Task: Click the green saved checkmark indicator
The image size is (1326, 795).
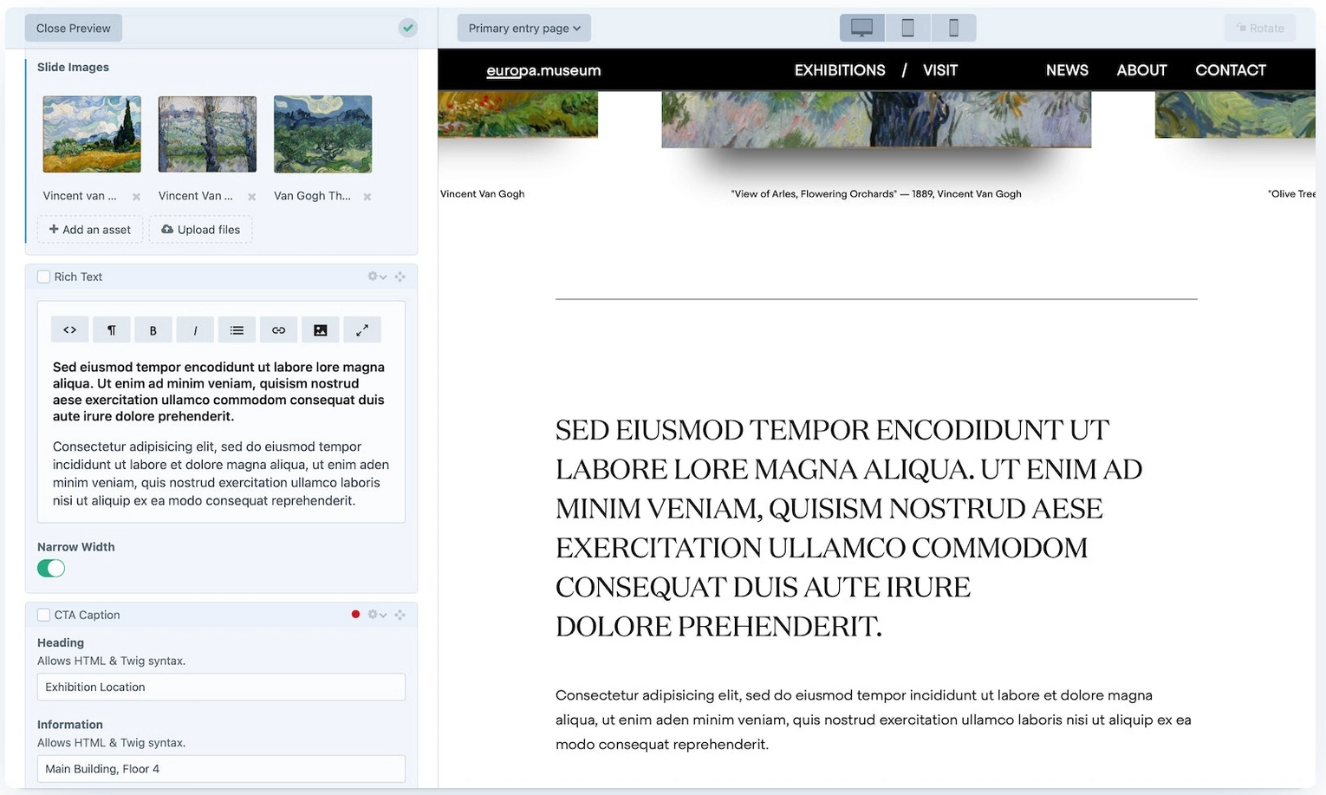Action: tap(408, 28)
